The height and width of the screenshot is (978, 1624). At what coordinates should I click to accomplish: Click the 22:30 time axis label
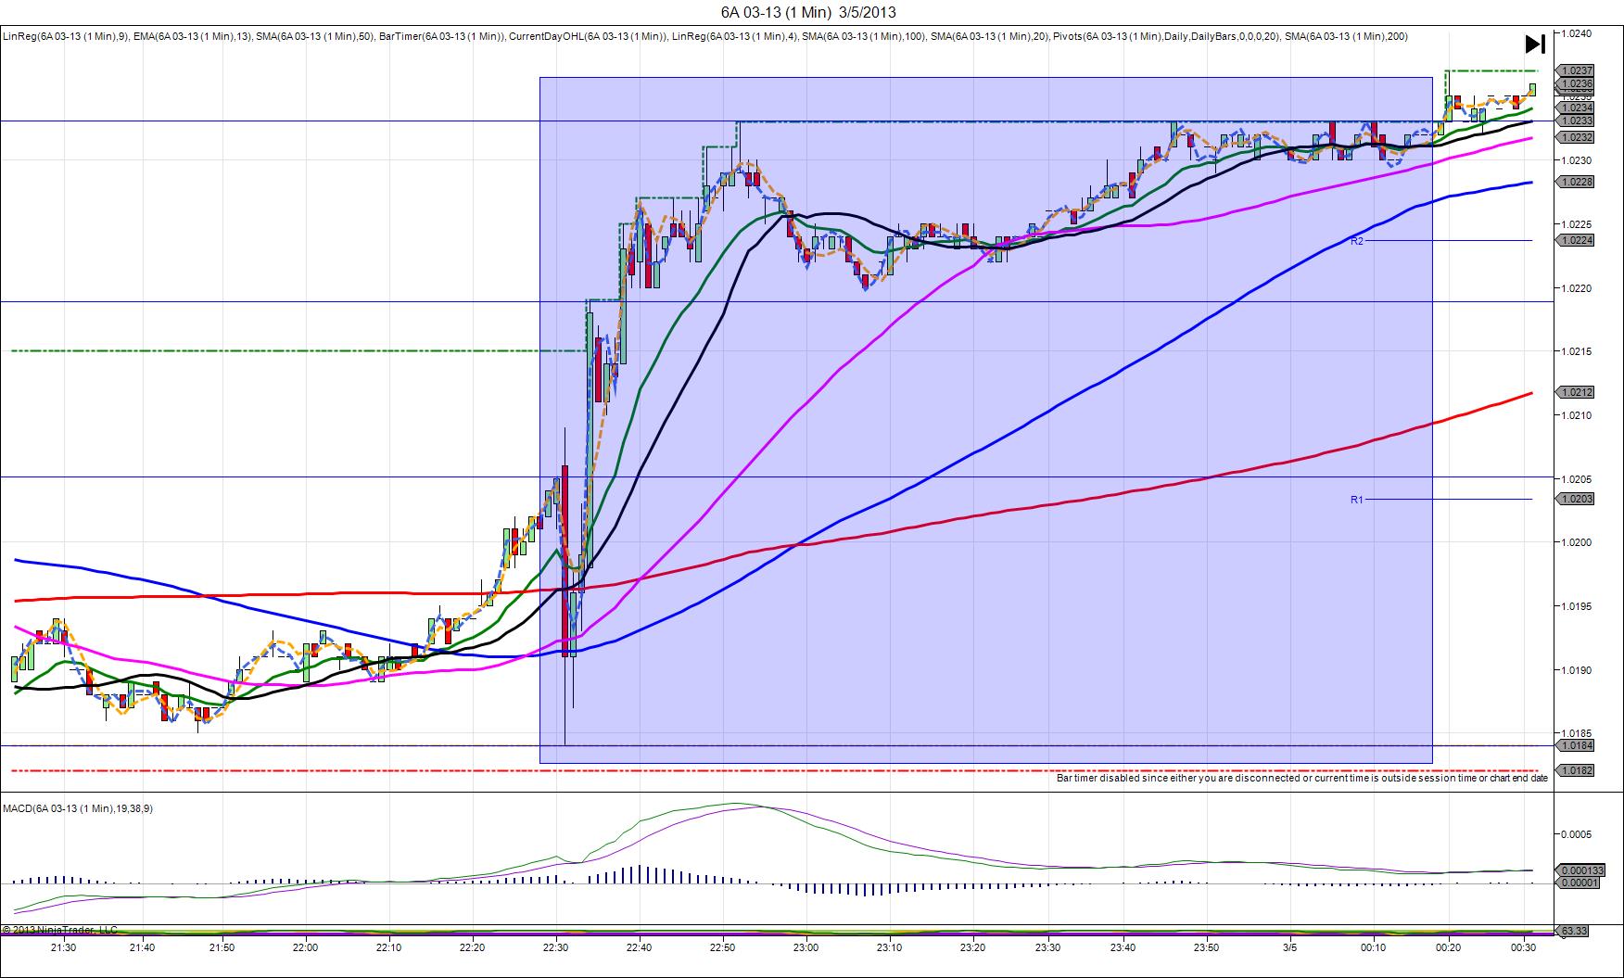(555, 947)
